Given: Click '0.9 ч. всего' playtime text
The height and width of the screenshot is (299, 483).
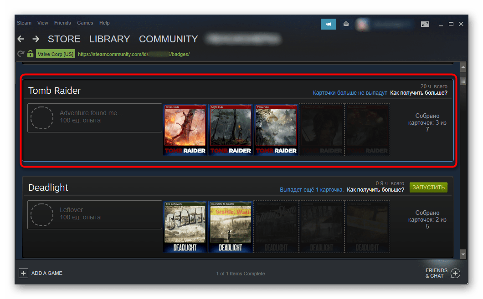Looking at the screenshot, I should pyautogui.click(x=390, y=183).
